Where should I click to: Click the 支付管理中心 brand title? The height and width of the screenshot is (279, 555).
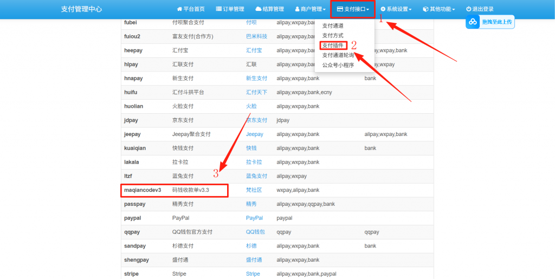(x=81, y=9)
